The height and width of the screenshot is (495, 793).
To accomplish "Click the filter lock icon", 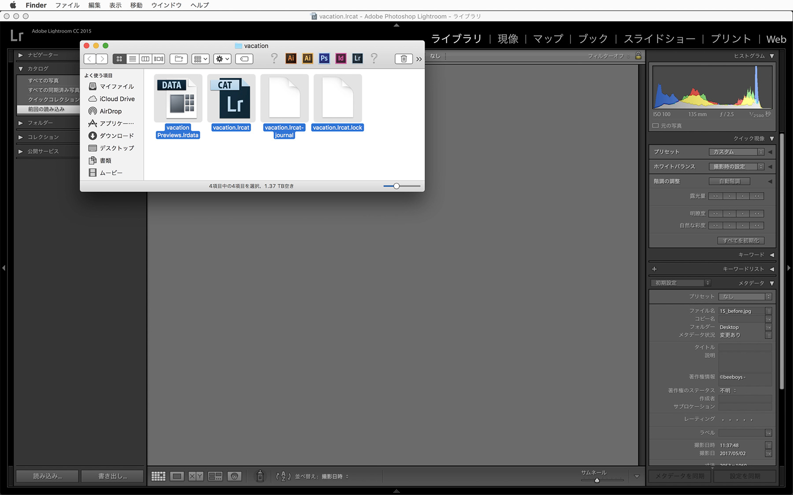I will [638, 56].
